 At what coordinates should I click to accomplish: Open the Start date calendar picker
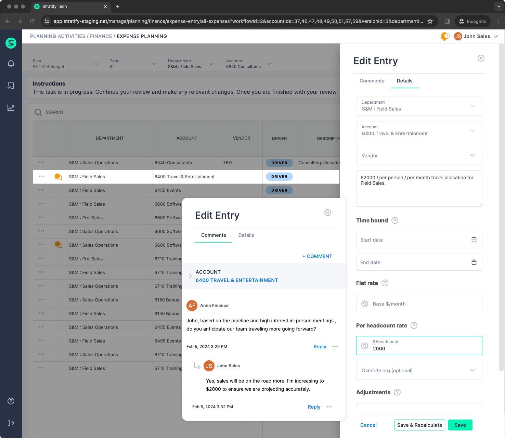pyautogui.click(x=474, y=240)
